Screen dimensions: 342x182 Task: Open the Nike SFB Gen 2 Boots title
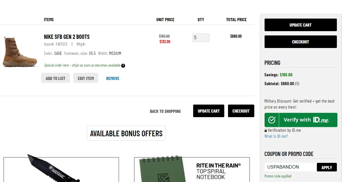click(67, 37)
